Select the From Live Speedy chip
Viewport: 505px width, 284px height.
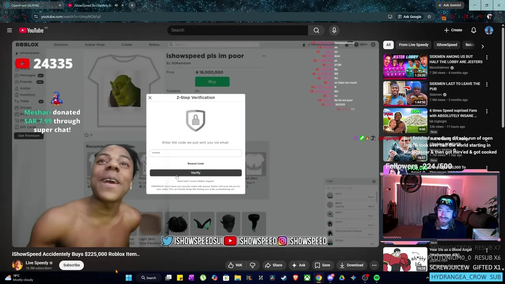pyautogui.click(x=413, y=45)
